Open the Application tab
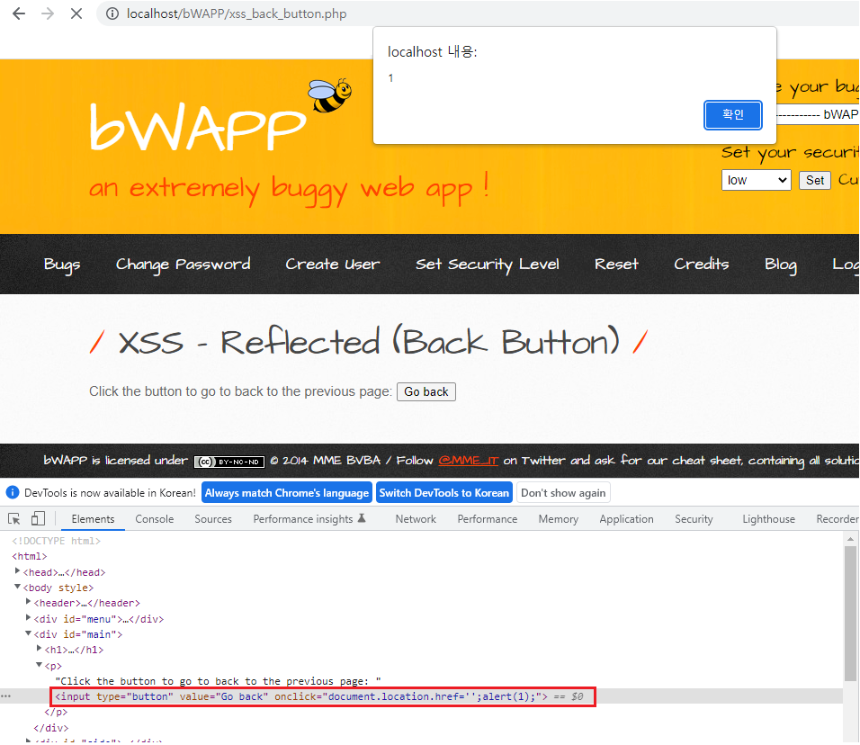This screenshot has width=860, height=745. coord(626,519)
